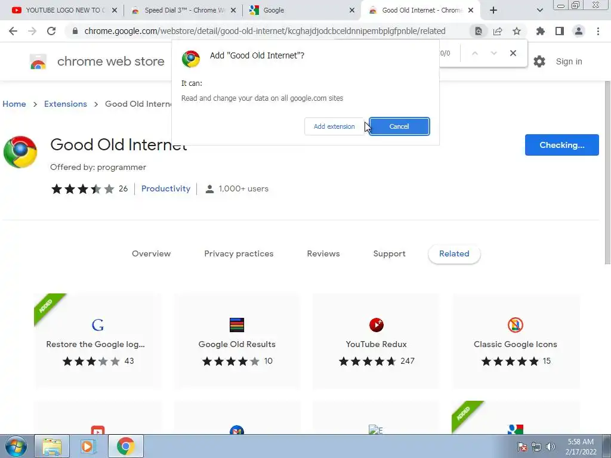
Task: Click the browser forward arrow
Action: tap(32, 31)
